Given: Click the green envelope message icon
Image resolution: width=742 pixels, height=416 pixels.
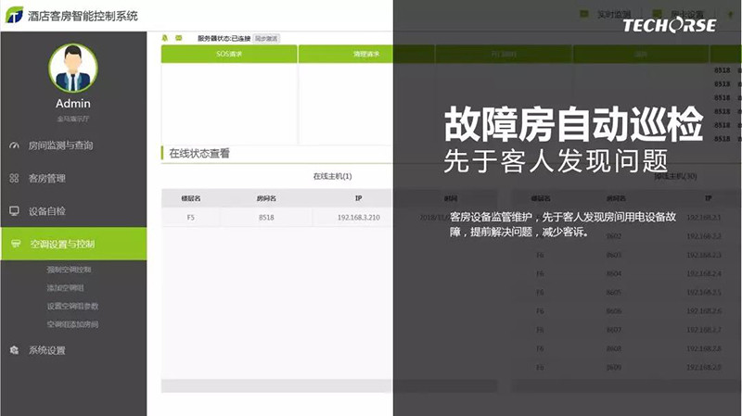Looking at the screenshot, I should 178,38.
